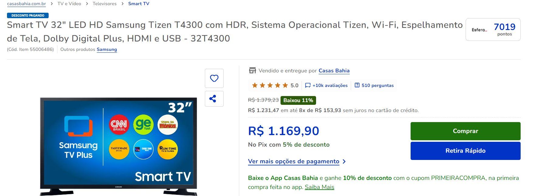534x196 pixels.
Task: Click the Desconto Pagando badge
Action: click(x=28, y=15)
